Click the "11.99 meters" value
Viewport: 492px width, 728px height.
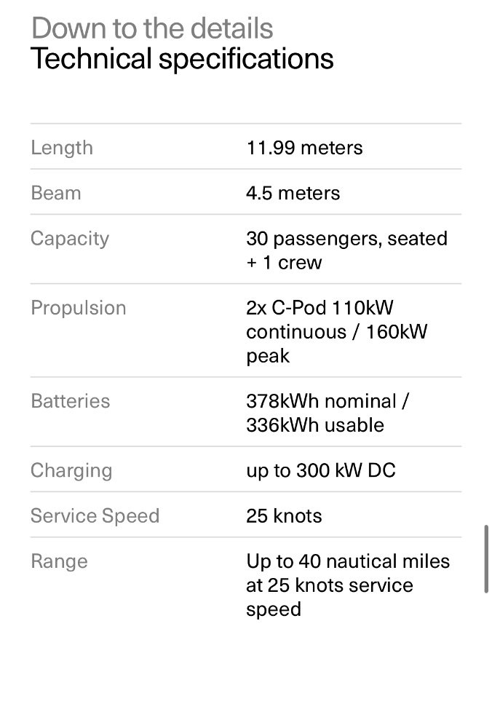click(x=304, y=148)
